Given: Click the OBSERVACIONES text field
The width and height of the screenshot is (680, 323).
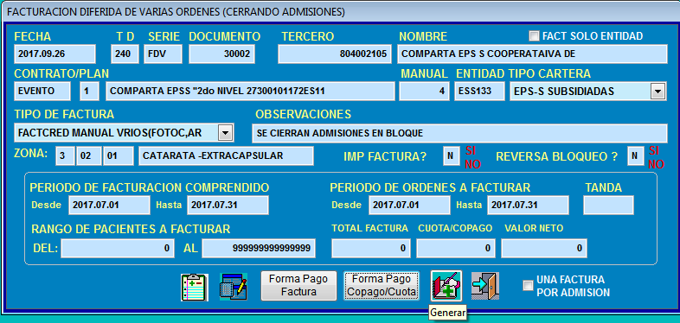Looking at the screenshot, I should point(459,133).
